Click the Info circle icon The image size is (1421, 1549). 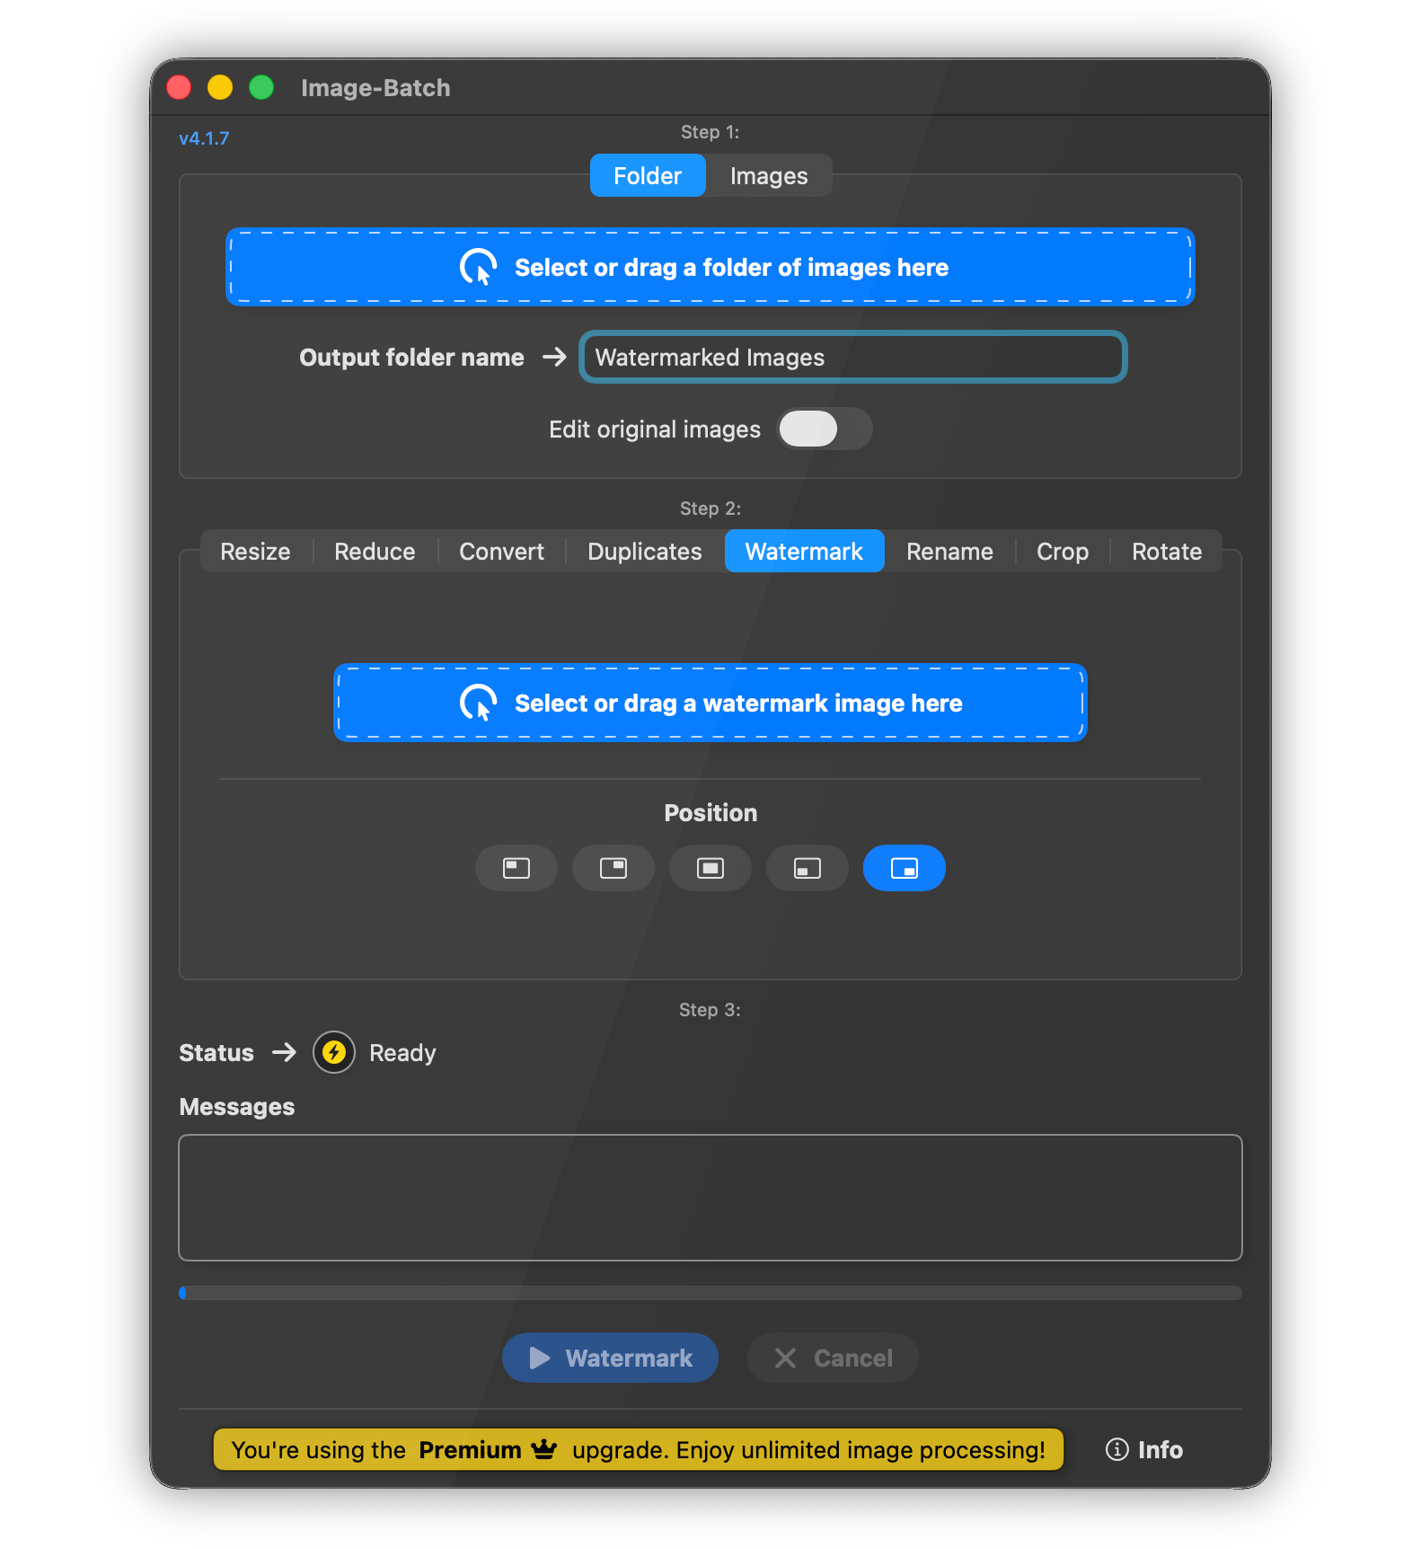1116,1449
